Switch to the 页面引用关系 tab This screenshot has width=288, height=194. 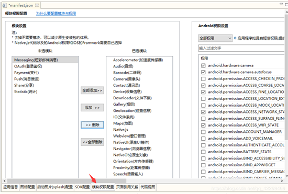click(x=127, y=187)
